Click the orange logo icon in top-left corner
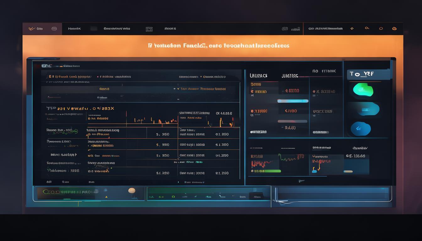Screen dimensions: 422x241 pyautogui.click(x=31, y=29)
